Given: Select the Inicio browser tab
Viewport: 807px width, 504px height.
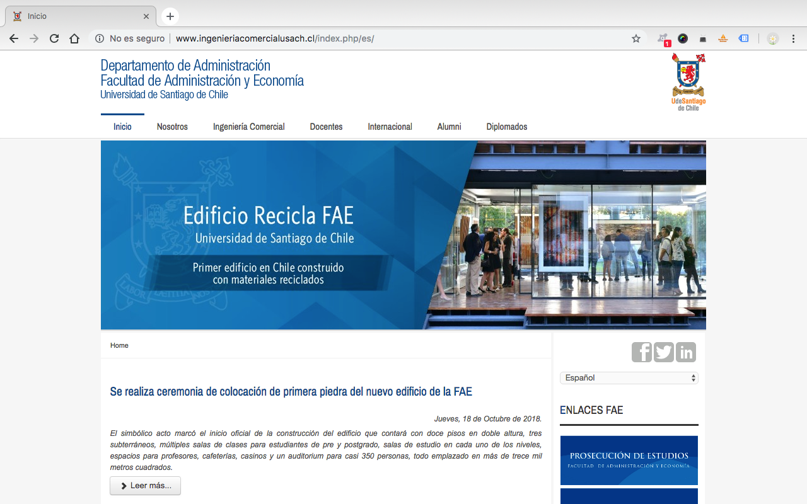Looking at the screenshot, I should pyautogui.click(x=80, y=16).
